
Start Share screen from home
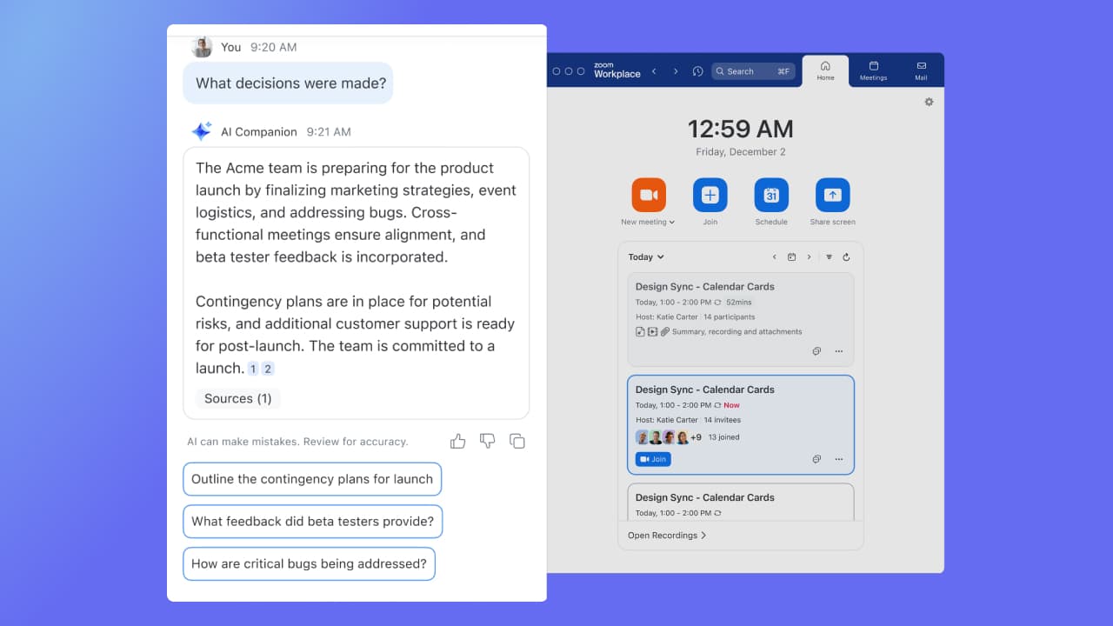(x=832, y=195)
